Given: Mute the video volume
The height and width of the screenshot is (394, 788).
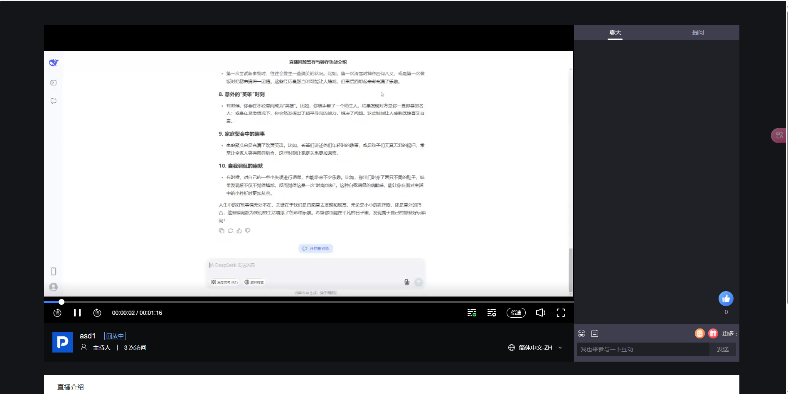Looking at the screenshot, I should (x=540, y=313).
